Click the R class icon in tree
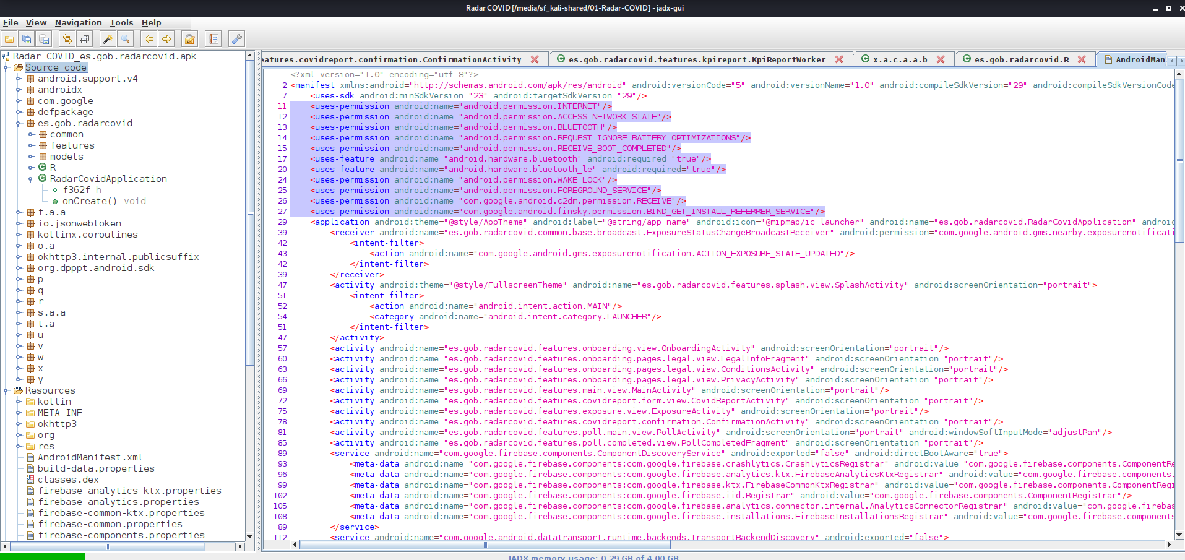This screenshot has height=560, width=1185. click(x=43, y=167)
